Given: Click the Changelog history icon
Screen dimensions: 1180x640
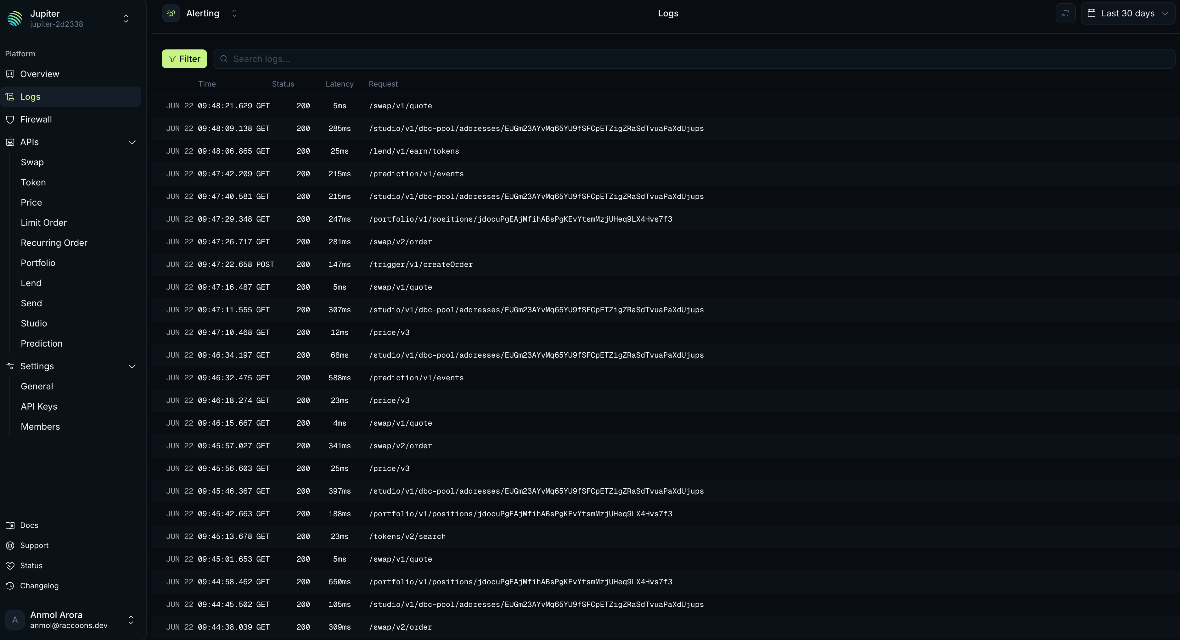Looking at the screenshot, I should [10, 586].
